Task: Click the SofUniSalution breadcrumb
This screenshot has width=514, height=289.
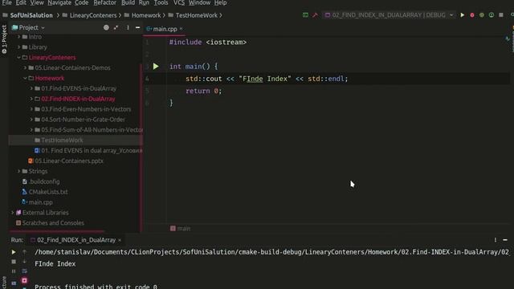Action: pyautogui.click(x=31, y=15)
